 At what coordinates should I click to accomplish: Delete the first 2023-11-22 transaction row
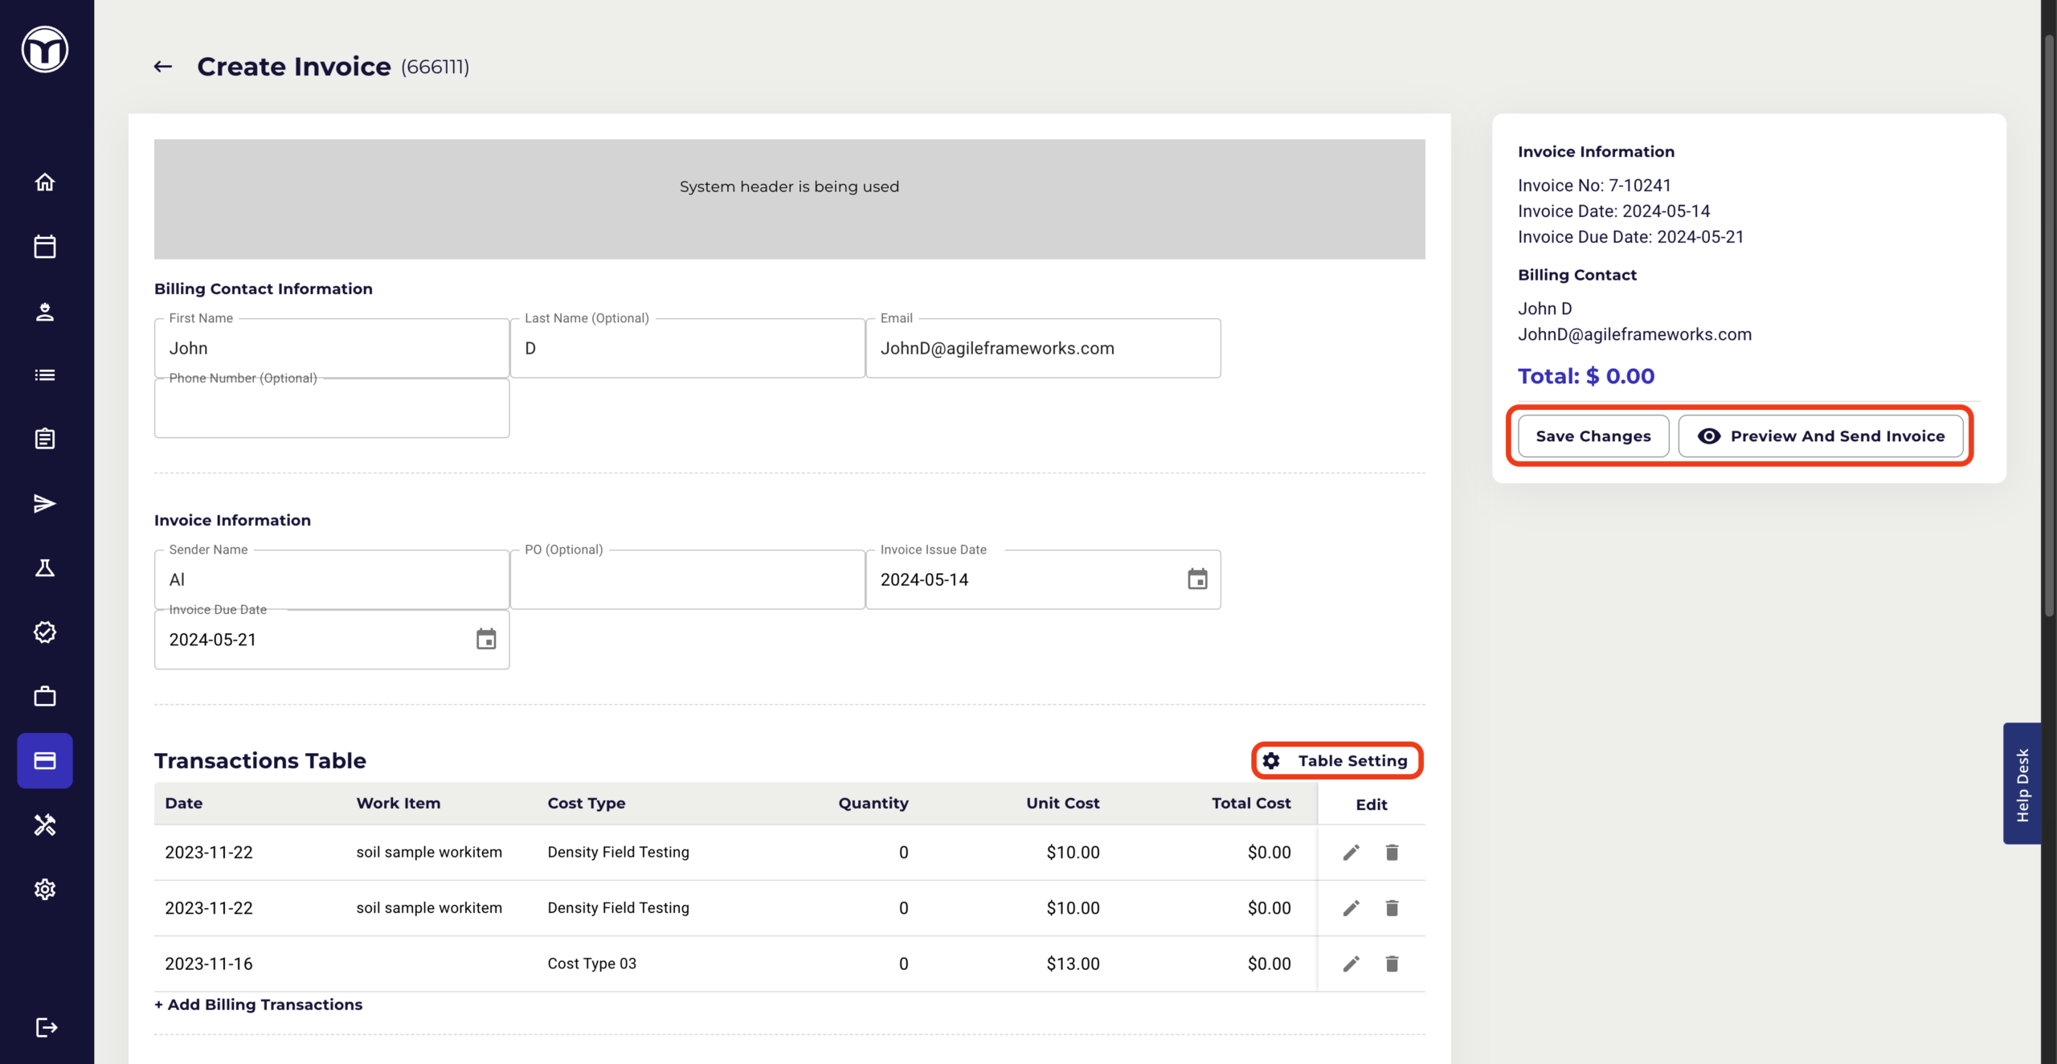(1392, 853)
